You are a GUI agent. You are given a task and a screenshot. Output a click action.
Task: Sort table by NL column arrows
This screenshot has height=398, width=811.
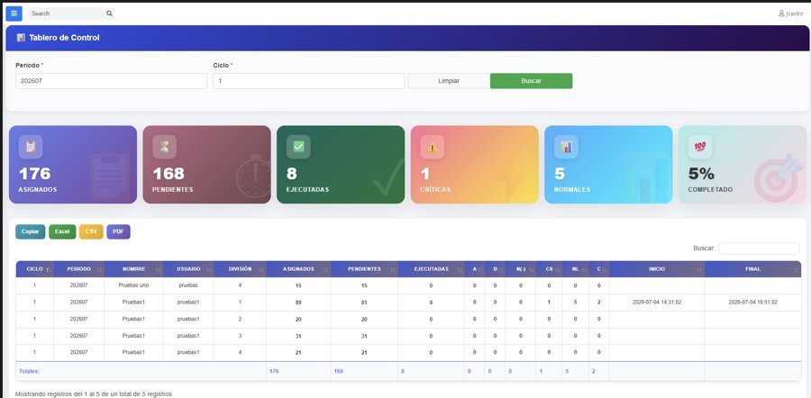(584, 269)
